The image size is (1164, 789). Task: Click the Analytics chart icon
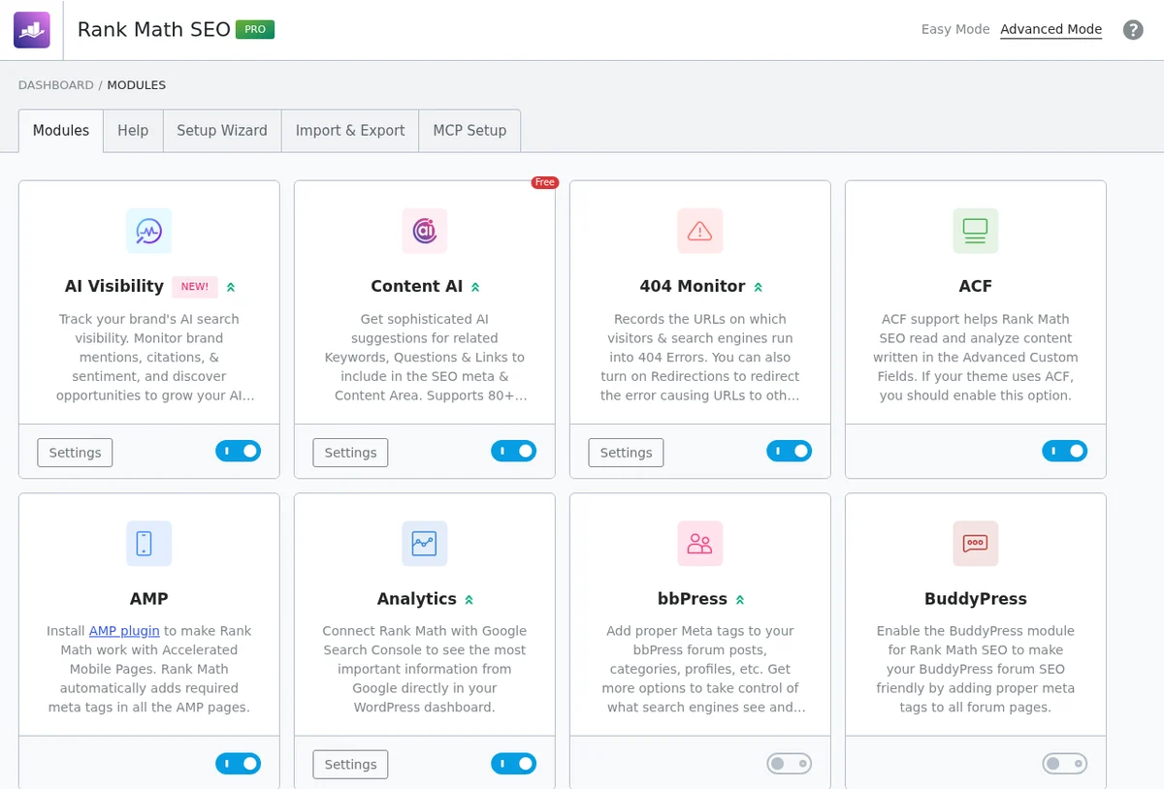(x=425, y=544)
